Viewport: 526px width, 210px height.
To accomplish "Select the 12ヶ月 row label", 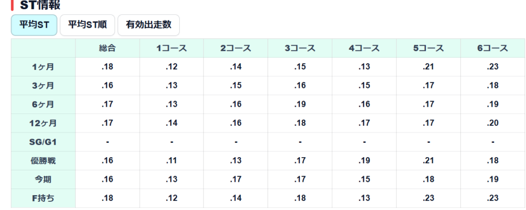I will tap(43, 123).
